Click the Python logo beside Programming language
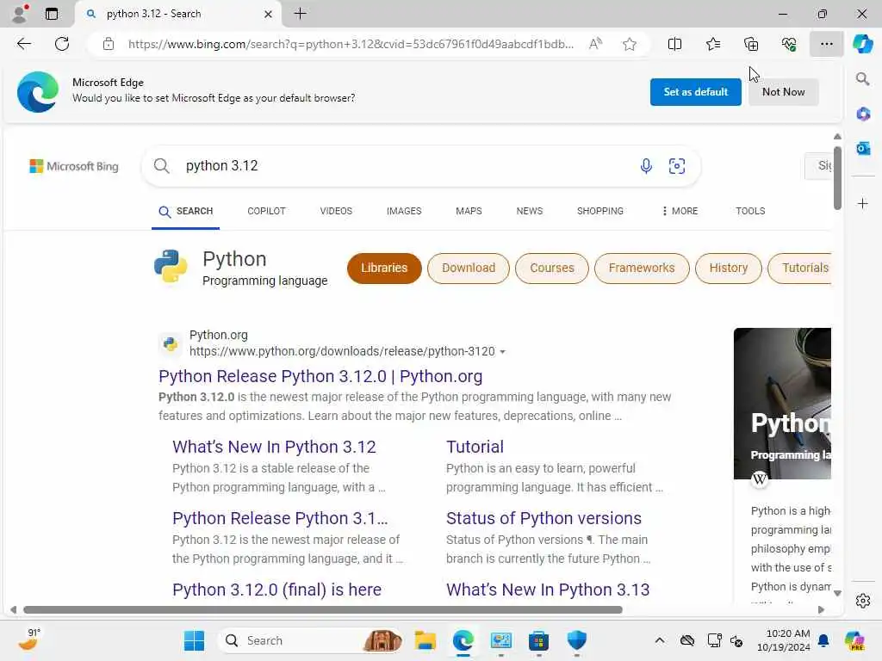The width and height of the screenshot is (882, 661). [x=171, y=267]
